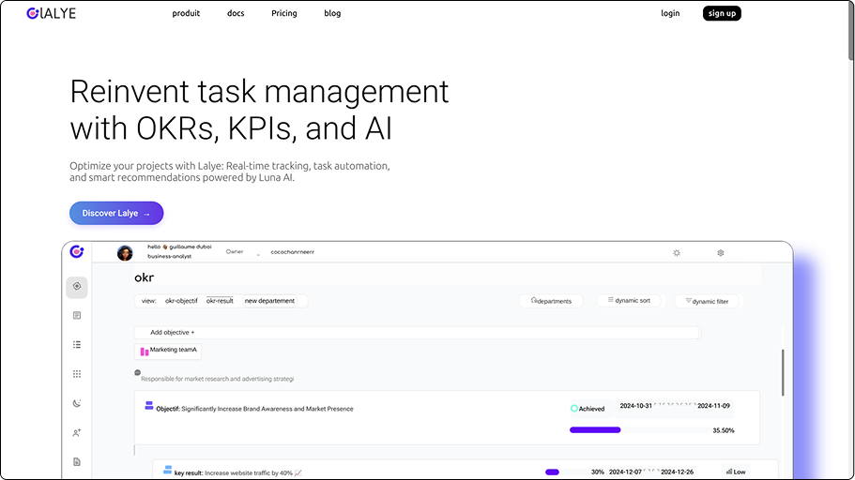Click the dashboard inner scrollbar
The width and height of the screenshot is (855, 480).
tap(783, 373)
